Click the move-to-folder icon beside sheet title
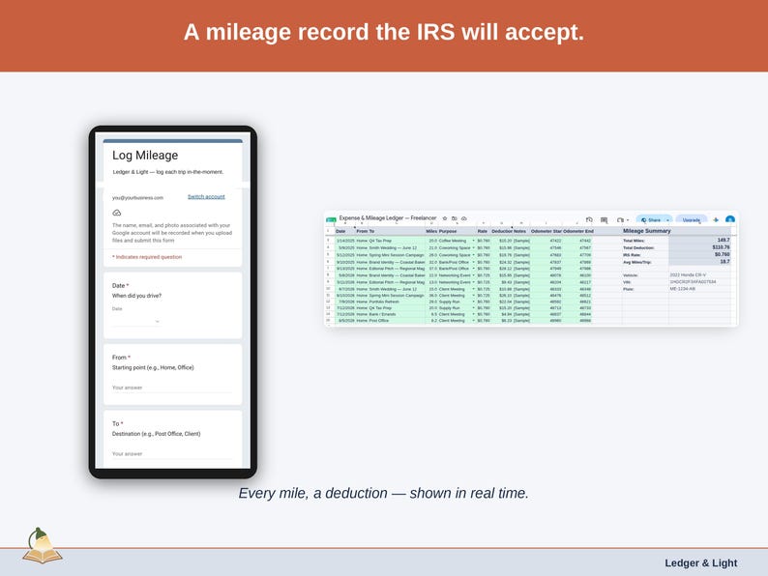 455,218
